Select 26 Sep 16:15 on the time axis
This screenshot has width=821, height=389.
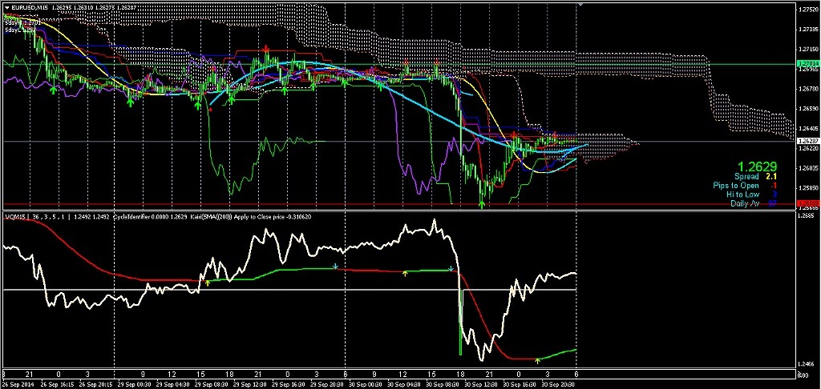[55, 384]
